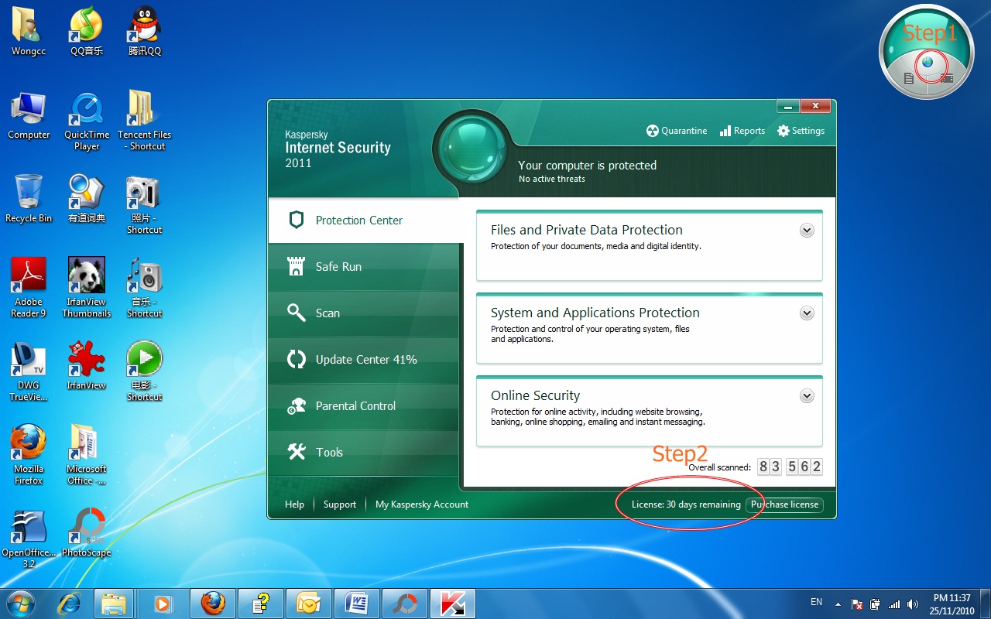Image resolution: width=991 pixels, height=619 pixels.
Task: Select the PhotoScape desktop shortcut
Action: coord(87,532)
